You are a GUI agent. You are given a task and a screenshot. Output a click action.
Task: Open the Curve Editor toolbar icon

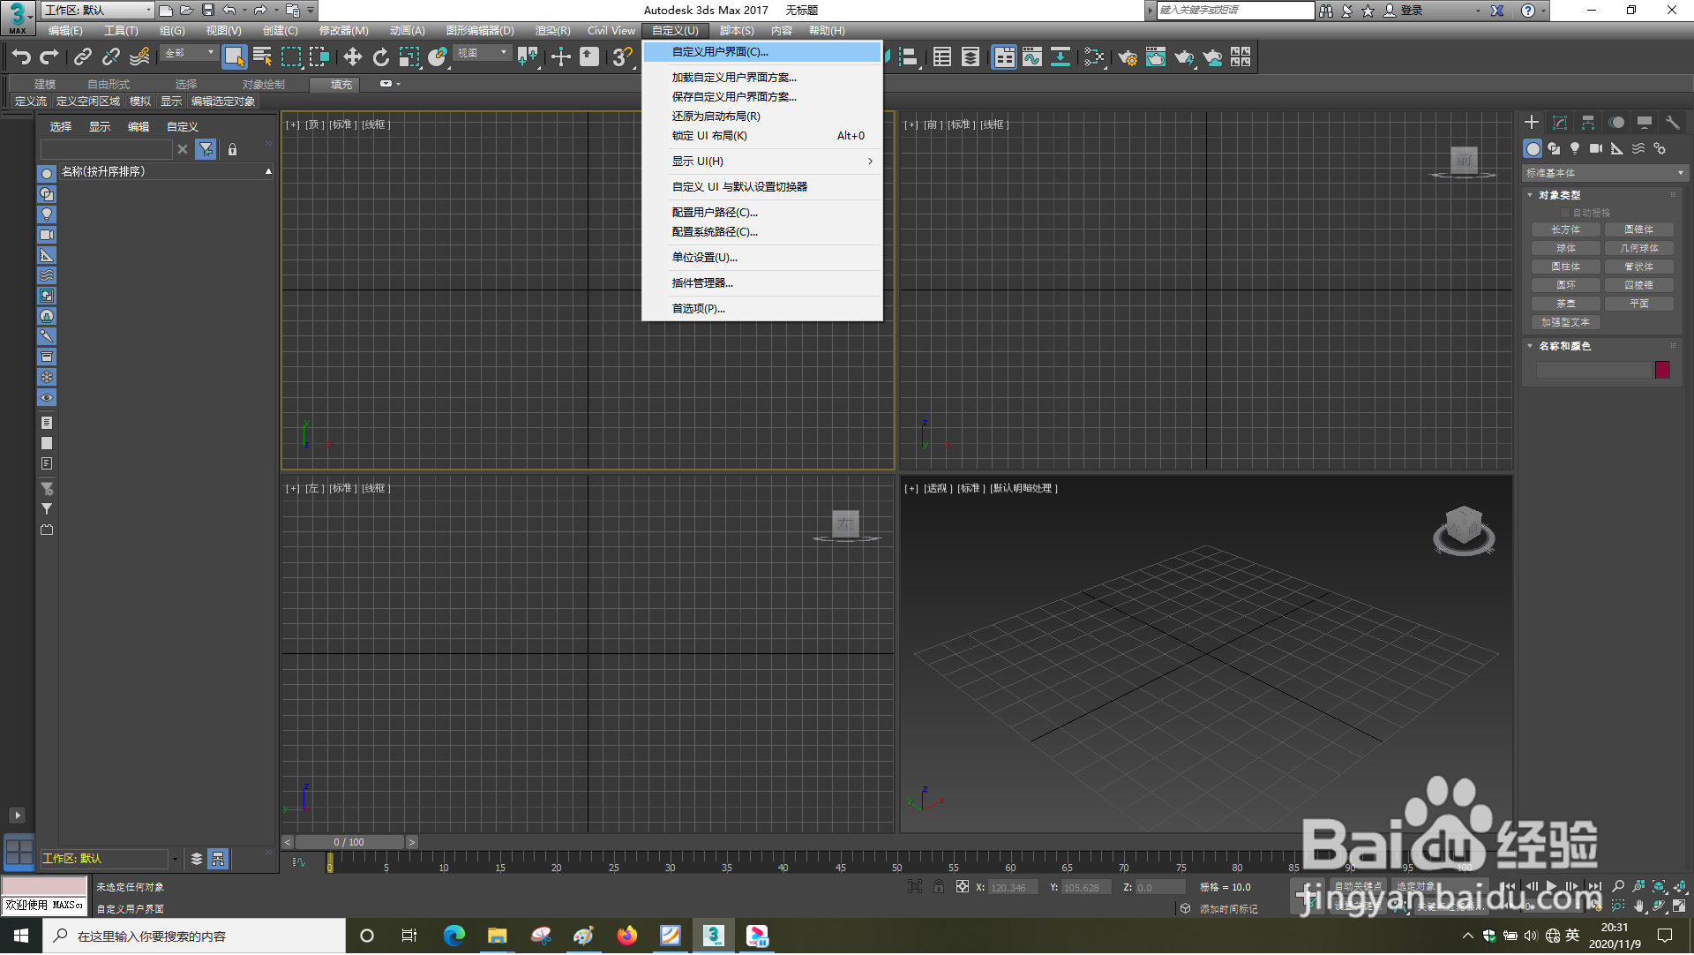coord(1032,56)
